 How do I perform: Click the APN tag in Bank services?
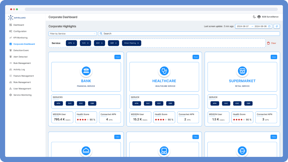59,103
